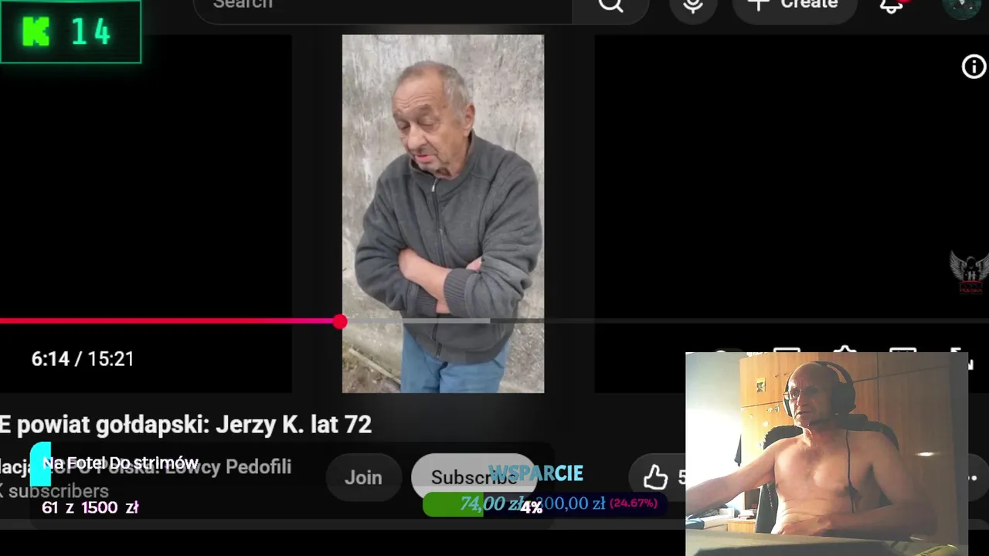Subscribe to the channel
Image resolution: width=989 pixels, height=556 pixels.
474,477
